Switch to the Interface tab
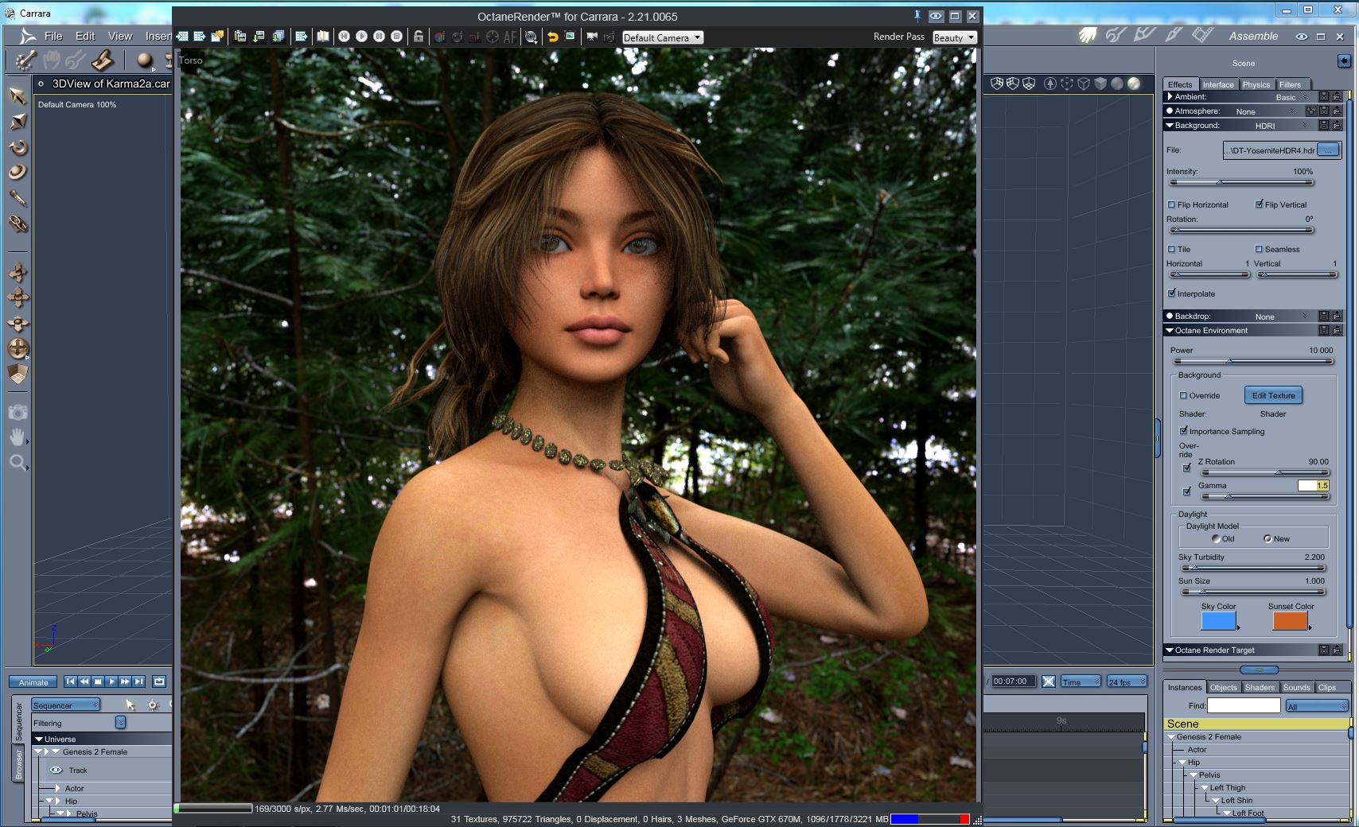This screenshot has height=827, width=1359. [x=1217, y=84]
